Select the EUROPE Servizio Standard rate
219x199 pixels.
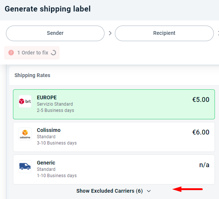coord(114,104)
